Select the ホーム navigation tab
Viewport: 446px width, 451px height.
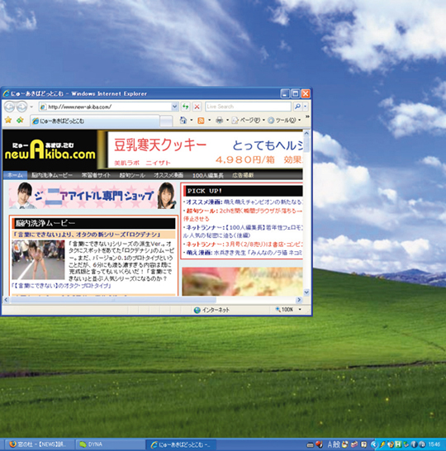click(x=15, y=175)
